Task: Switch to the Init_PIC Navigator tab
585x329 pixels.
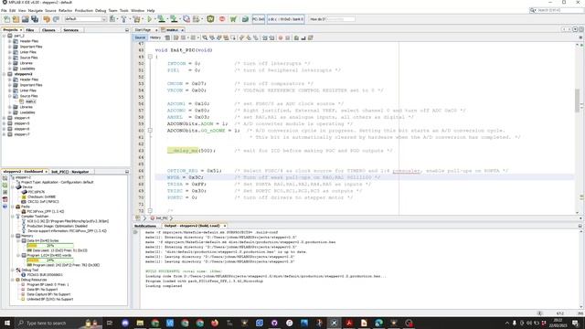Action: coord(70,172)
